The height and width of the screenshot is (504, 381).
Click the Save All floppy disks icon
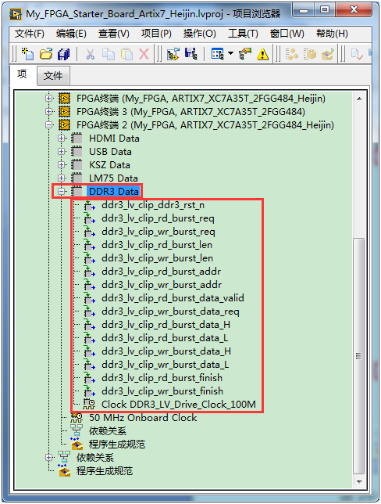(63, 54)
